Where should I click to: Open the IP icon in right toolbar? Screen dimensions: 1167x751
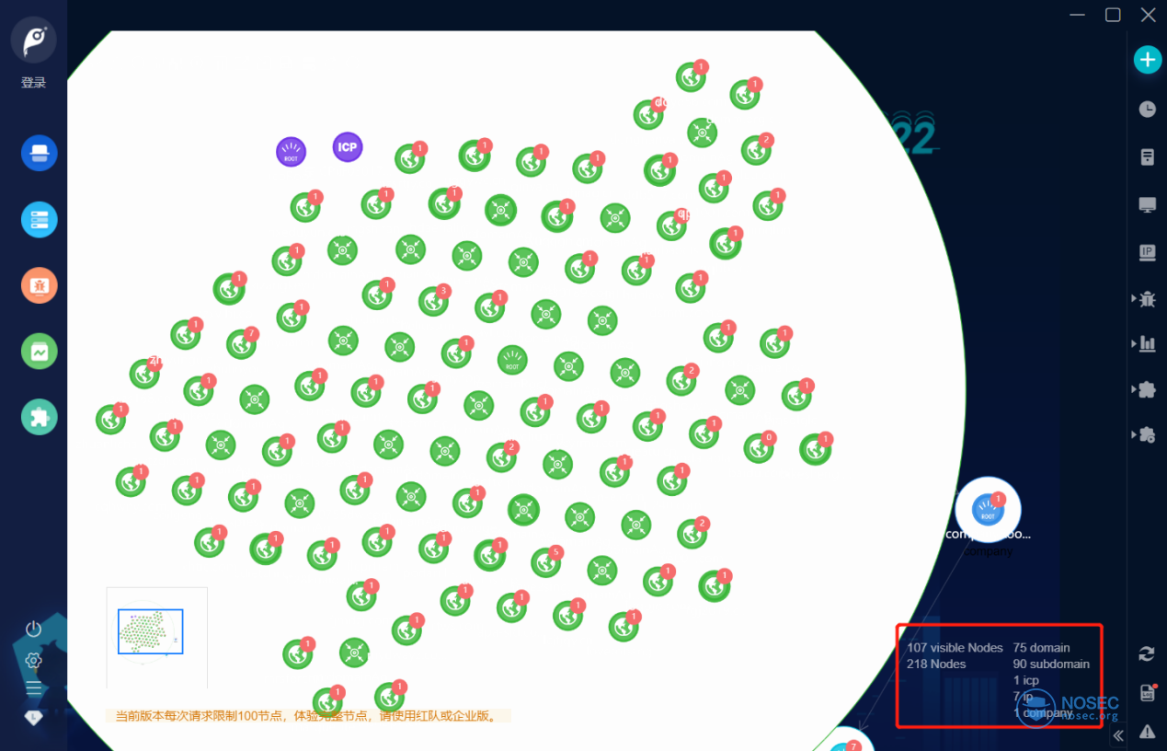[1147, 252]
